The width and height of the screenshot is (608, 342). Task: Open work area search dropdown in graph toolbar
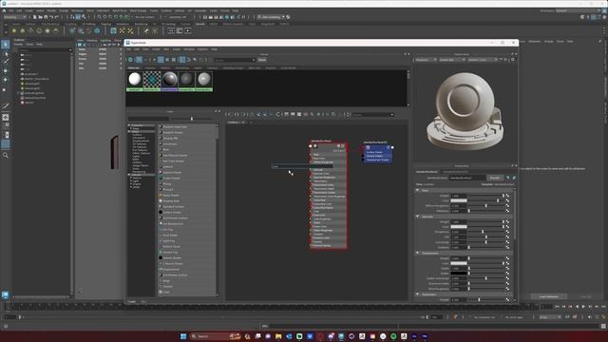(392, 115)
